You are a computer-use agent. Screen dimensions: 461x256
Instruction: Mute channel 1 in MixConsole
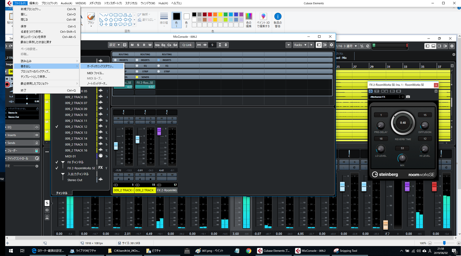[118, 118]
